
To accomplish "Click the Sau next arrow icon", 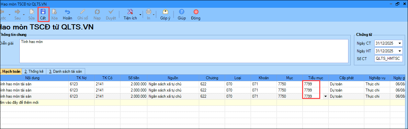I will 17,12.
